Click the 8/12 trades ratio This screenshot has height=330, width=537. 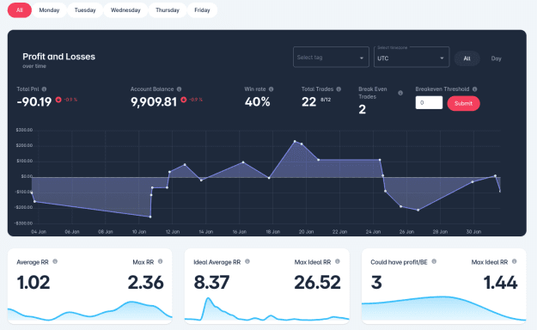click(x=326, y=100)
